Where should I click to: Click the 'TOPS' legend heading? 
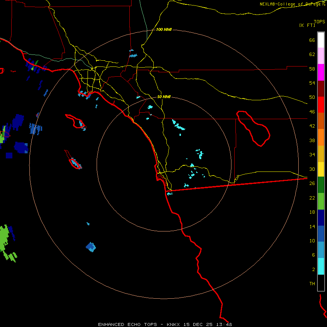tap(319, 22)
